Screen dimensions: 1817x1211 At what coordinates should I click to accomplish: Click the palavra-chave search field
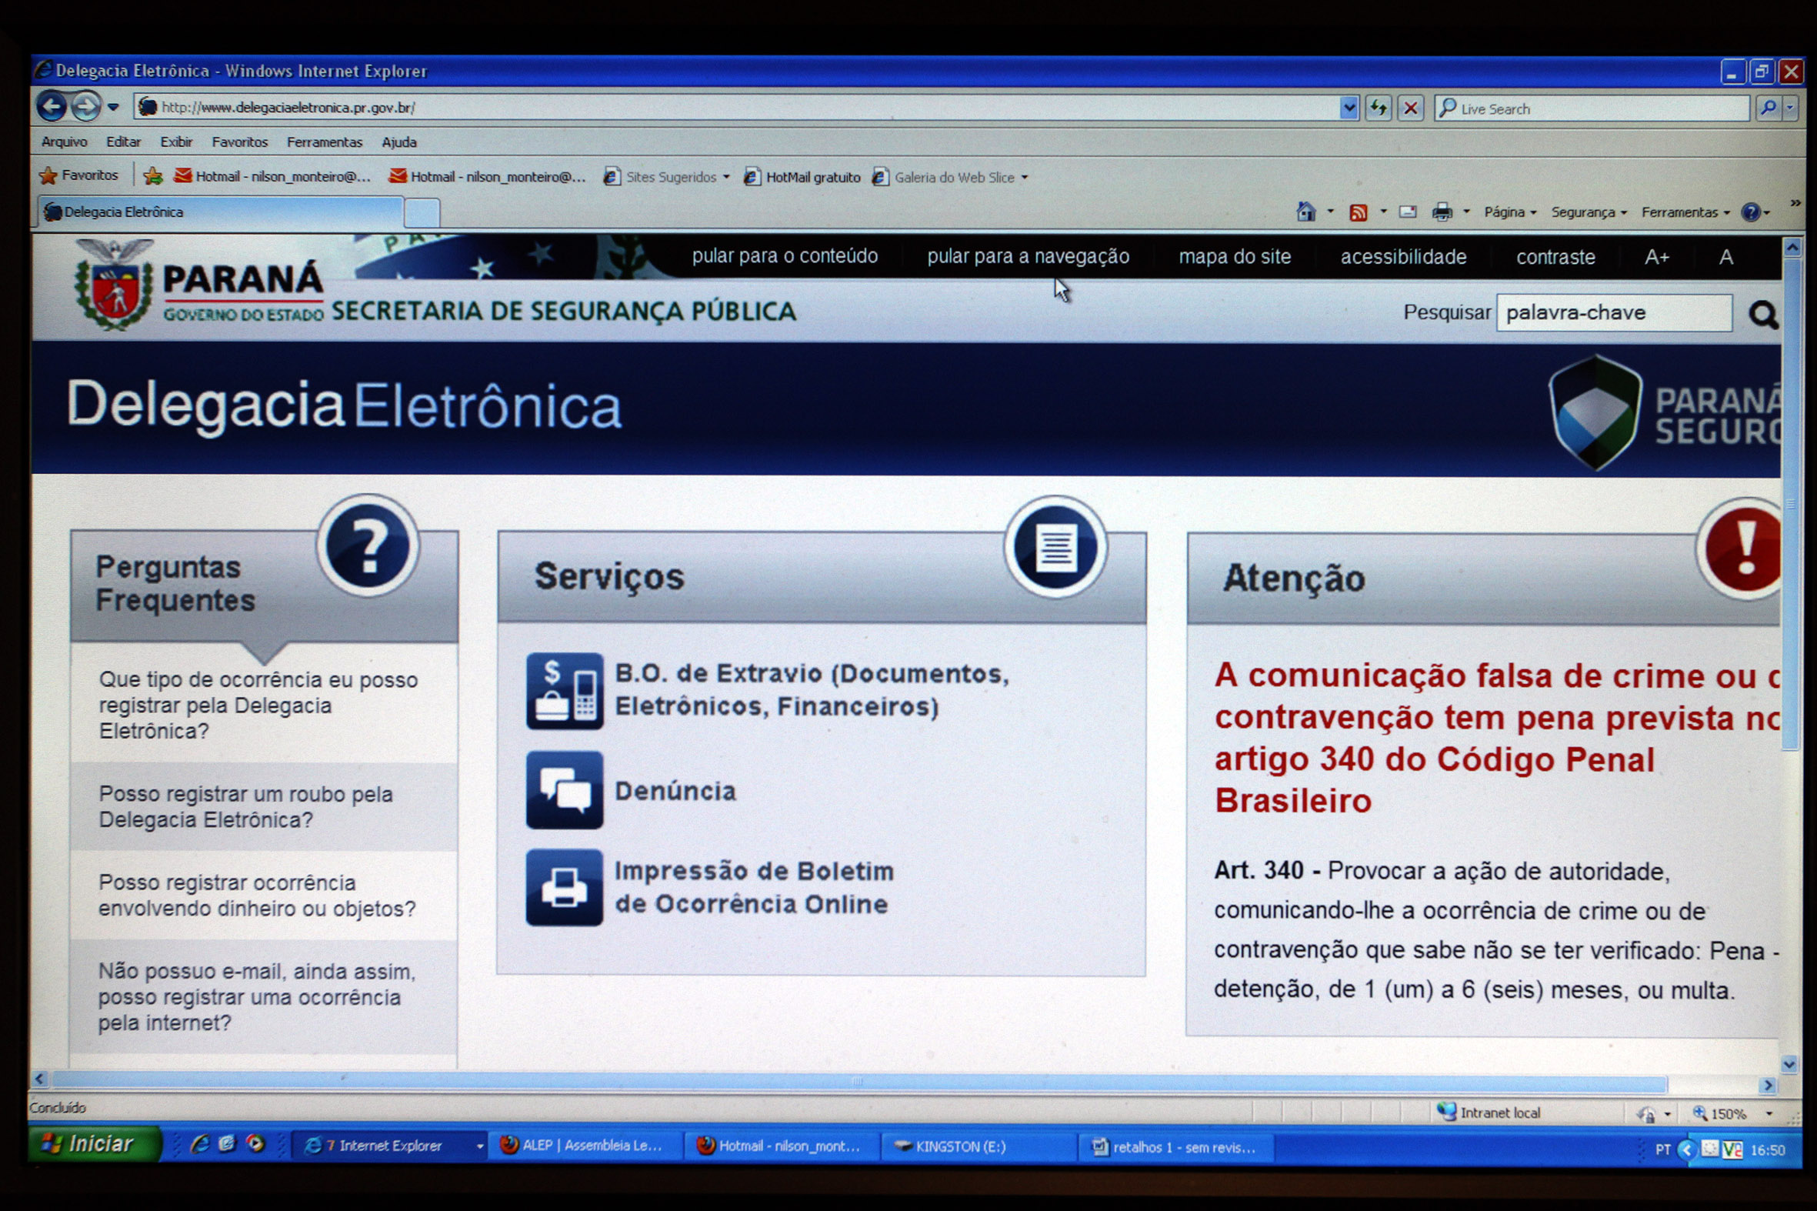pyautogui.click(x=1612, y=313)
